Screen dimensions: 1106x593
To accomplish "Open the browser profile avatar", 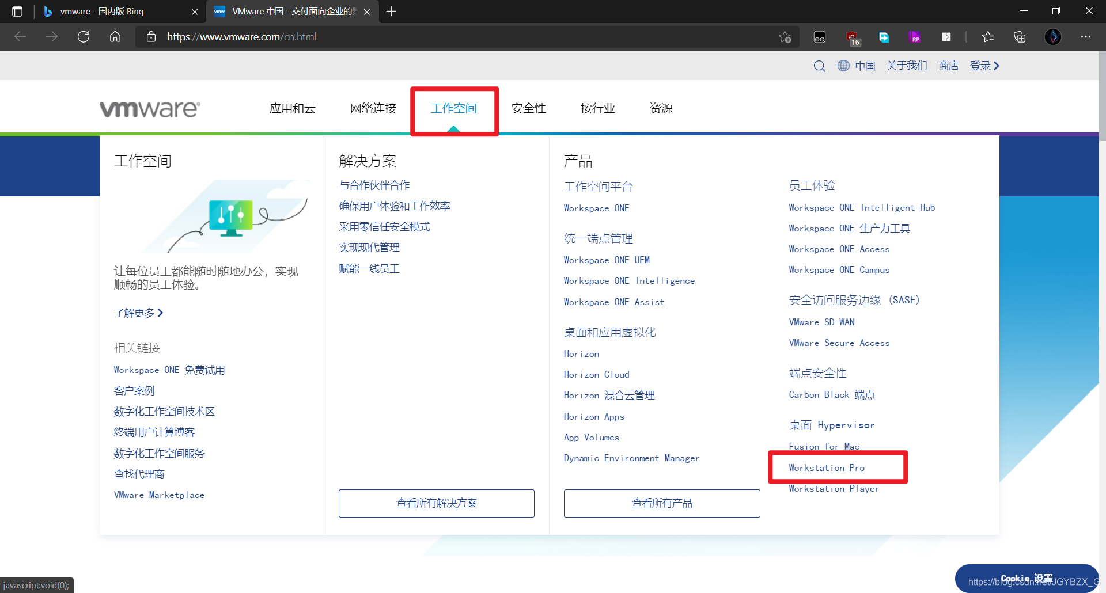I will pos(1053,37).
